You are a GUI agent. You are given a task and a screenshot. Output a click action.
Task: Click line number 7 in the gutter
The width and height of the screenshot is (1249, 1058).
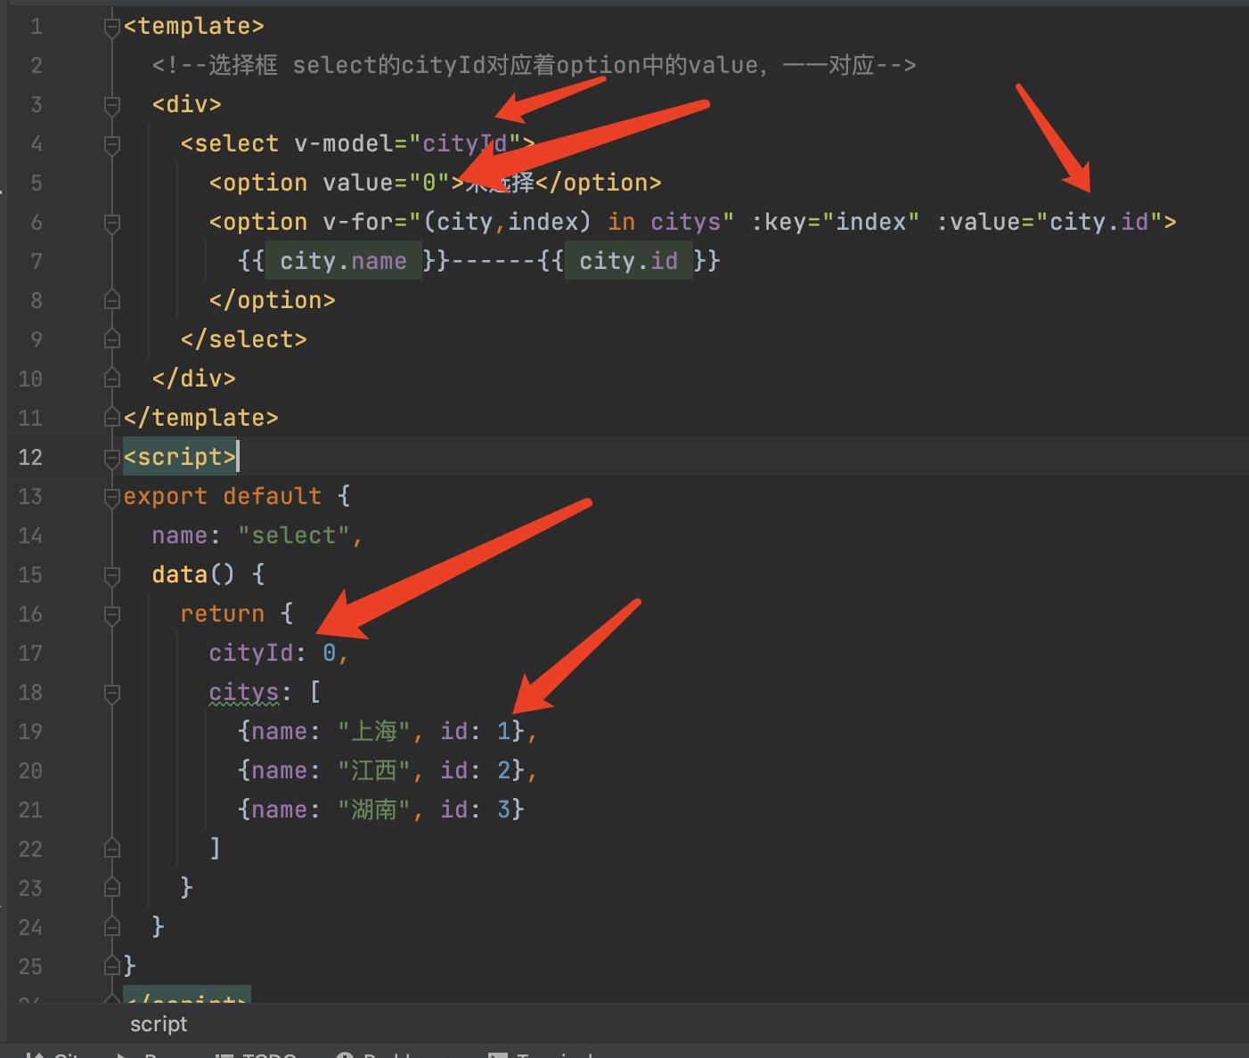36,262
